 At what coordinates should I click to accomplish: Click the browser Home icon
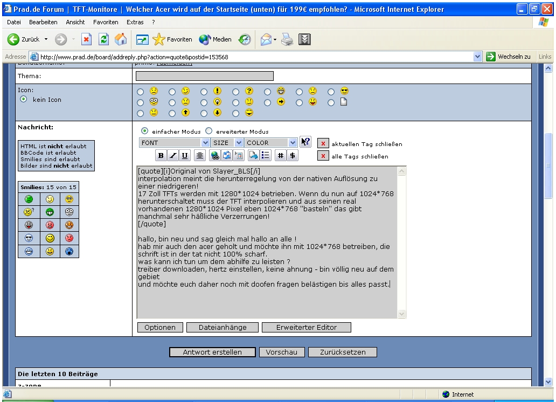click(x=122, y=39)
